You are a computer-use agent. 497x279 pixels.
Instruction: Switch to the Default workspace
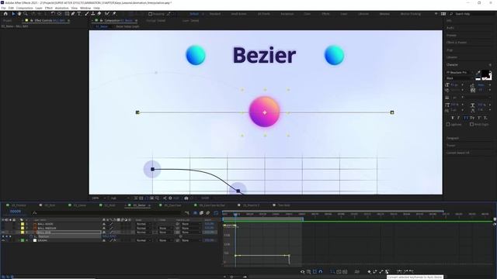coord(194,14)
